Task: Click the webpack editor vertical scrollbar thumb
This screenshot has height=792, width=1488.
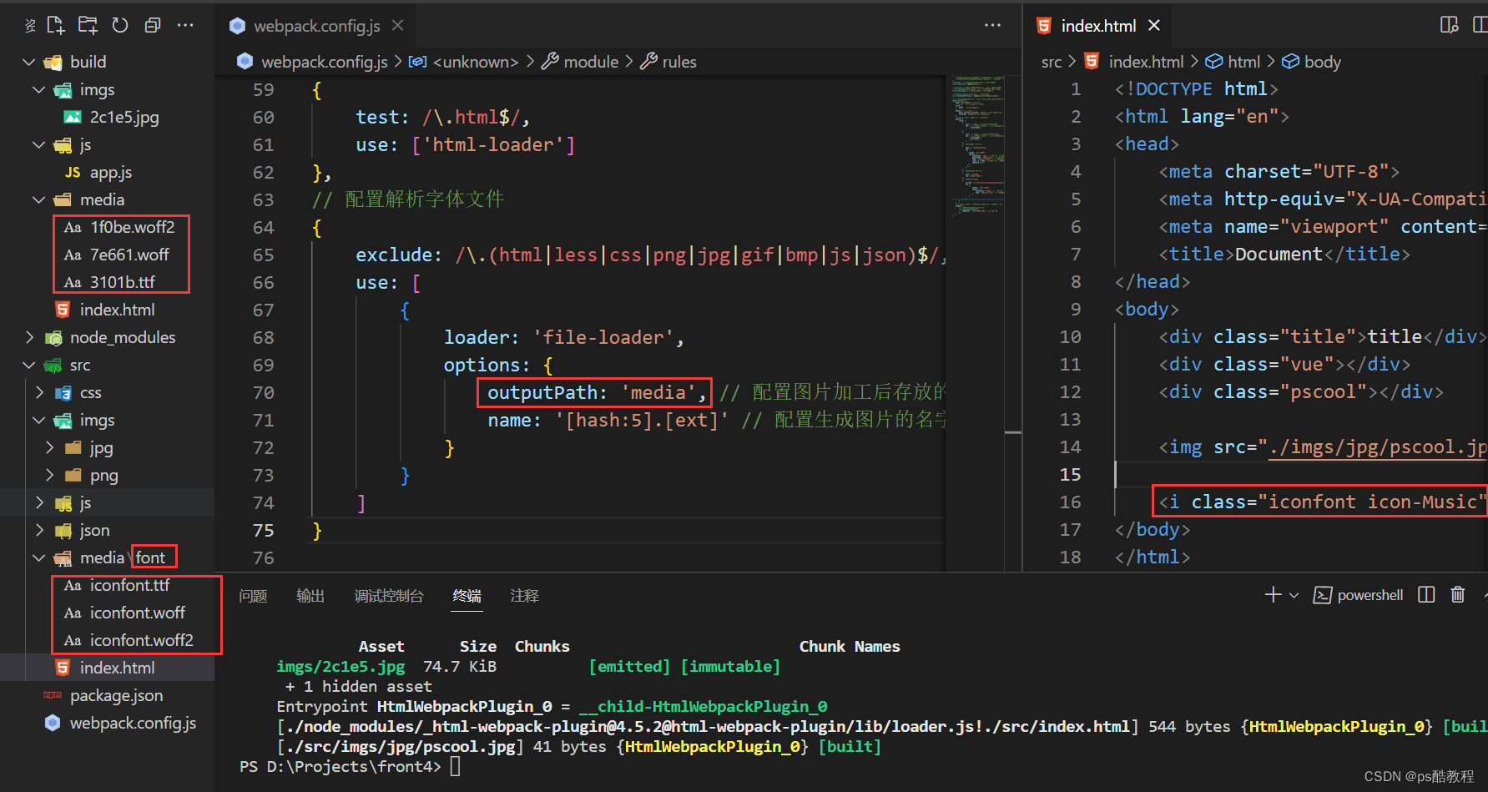Action: coord(1014,432)
